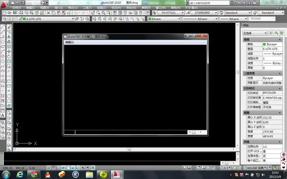Click the green color swatch in 颜色 row
This screenshot has height=179, width=287.
264,44
